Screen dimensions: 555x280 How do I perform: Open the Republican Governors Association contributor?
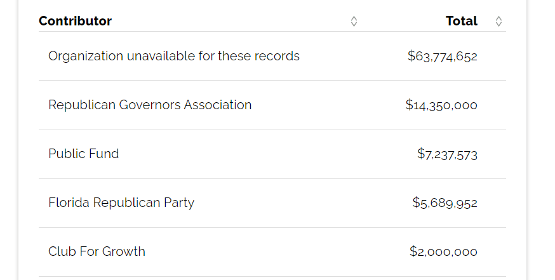(150, 105)
